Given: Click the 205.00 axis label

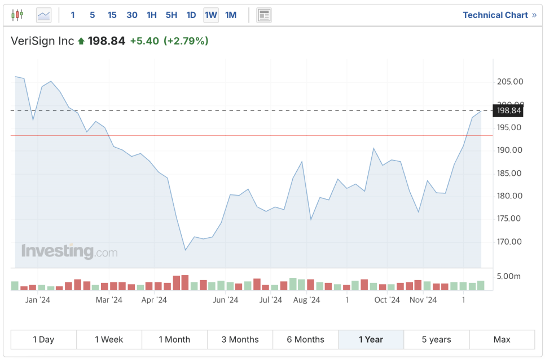Looking at the screenshot, I should coord(510,82).
